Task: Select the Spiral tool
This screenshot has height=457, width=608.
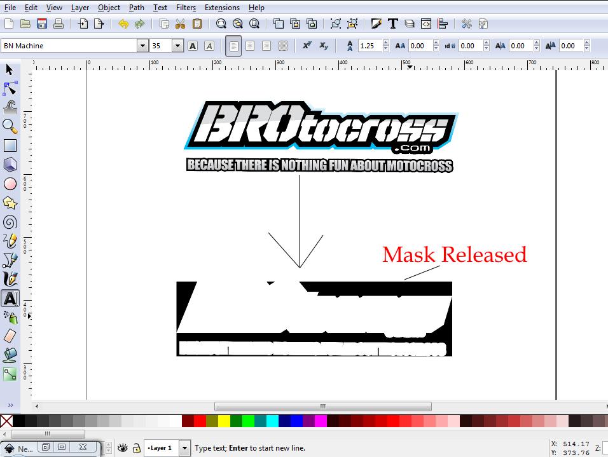Action: [x=9, y=222]
